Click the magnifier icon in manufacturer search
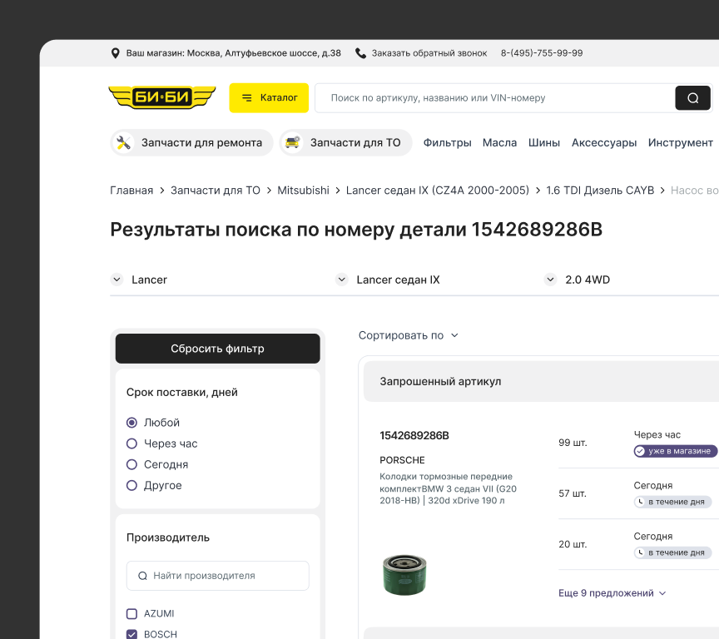719x639 pixels. point(141,575)
